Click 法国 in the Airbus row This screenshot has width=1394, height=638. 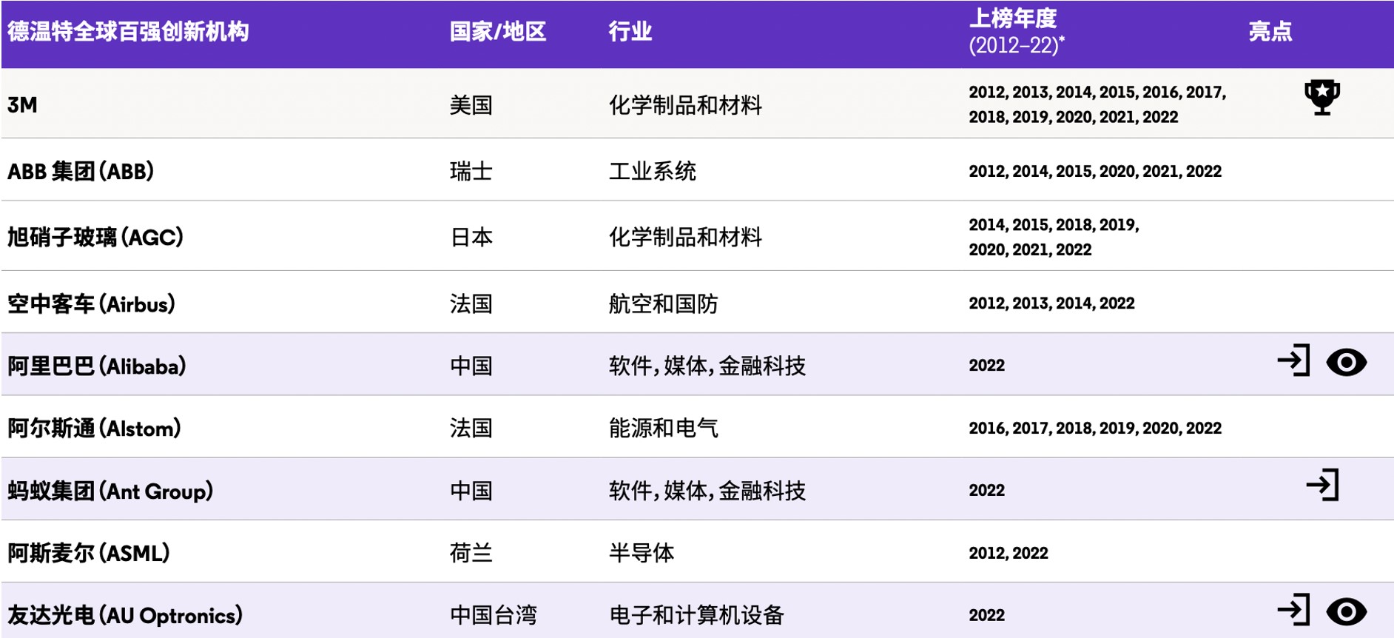471,304
